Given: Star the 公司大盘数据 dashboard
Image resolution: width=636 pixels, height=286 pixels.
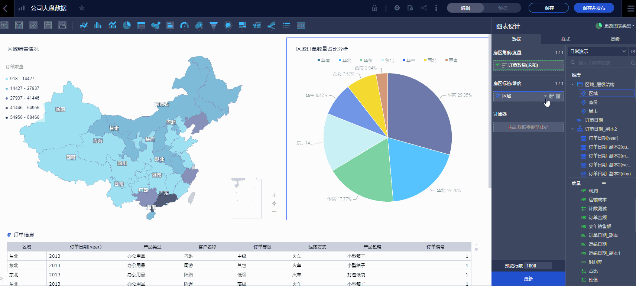Looking at the screenshot, I should [82, 8].
